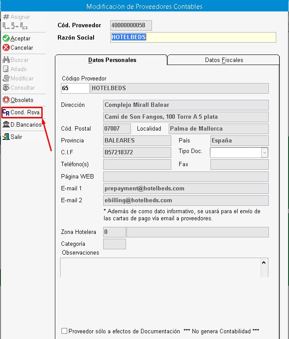Enable Proveedor sólo a efectos de Documentación
The height and width of the screenshot is (339, 289).
(x=65, y=331)
